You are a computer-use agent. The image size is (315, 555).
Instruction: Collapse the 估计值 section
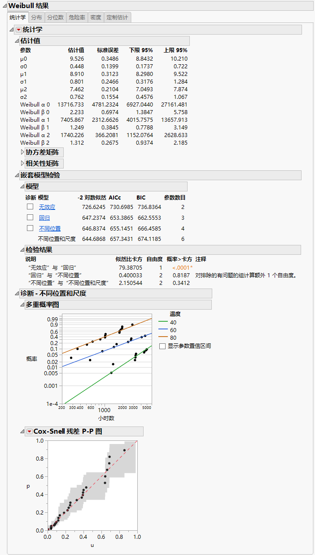(17, 41)
